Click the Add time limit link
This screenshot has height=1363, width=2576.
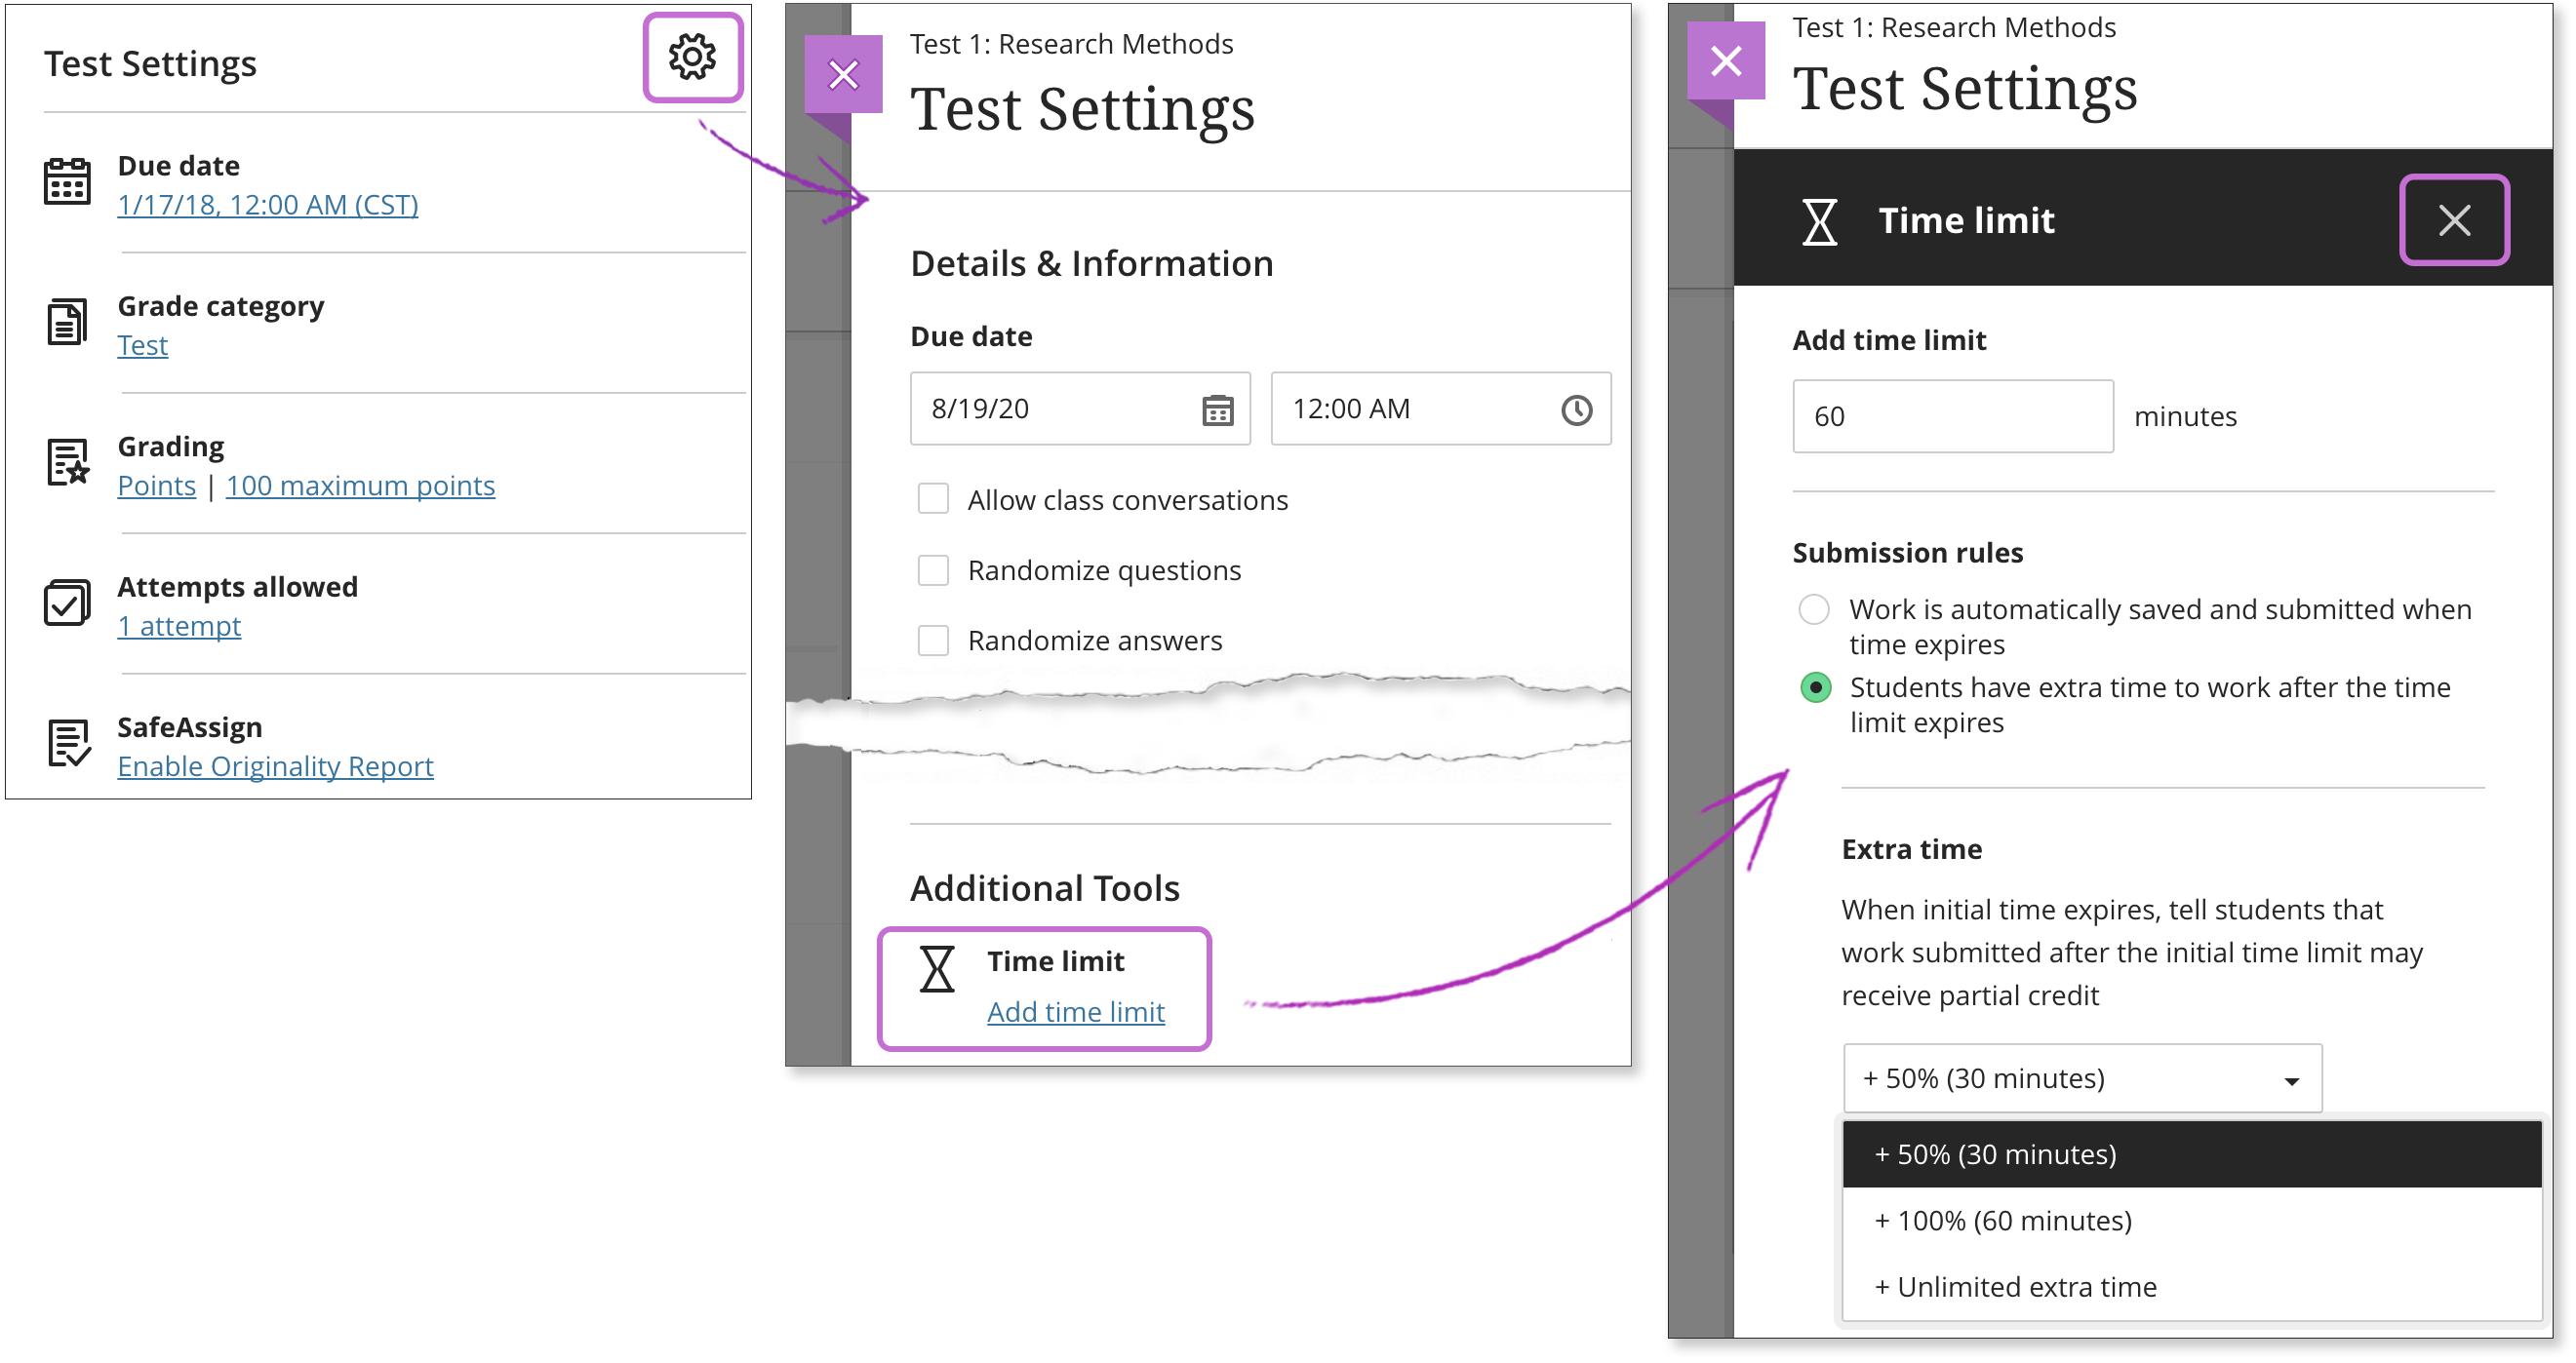click(1076, 1012)
